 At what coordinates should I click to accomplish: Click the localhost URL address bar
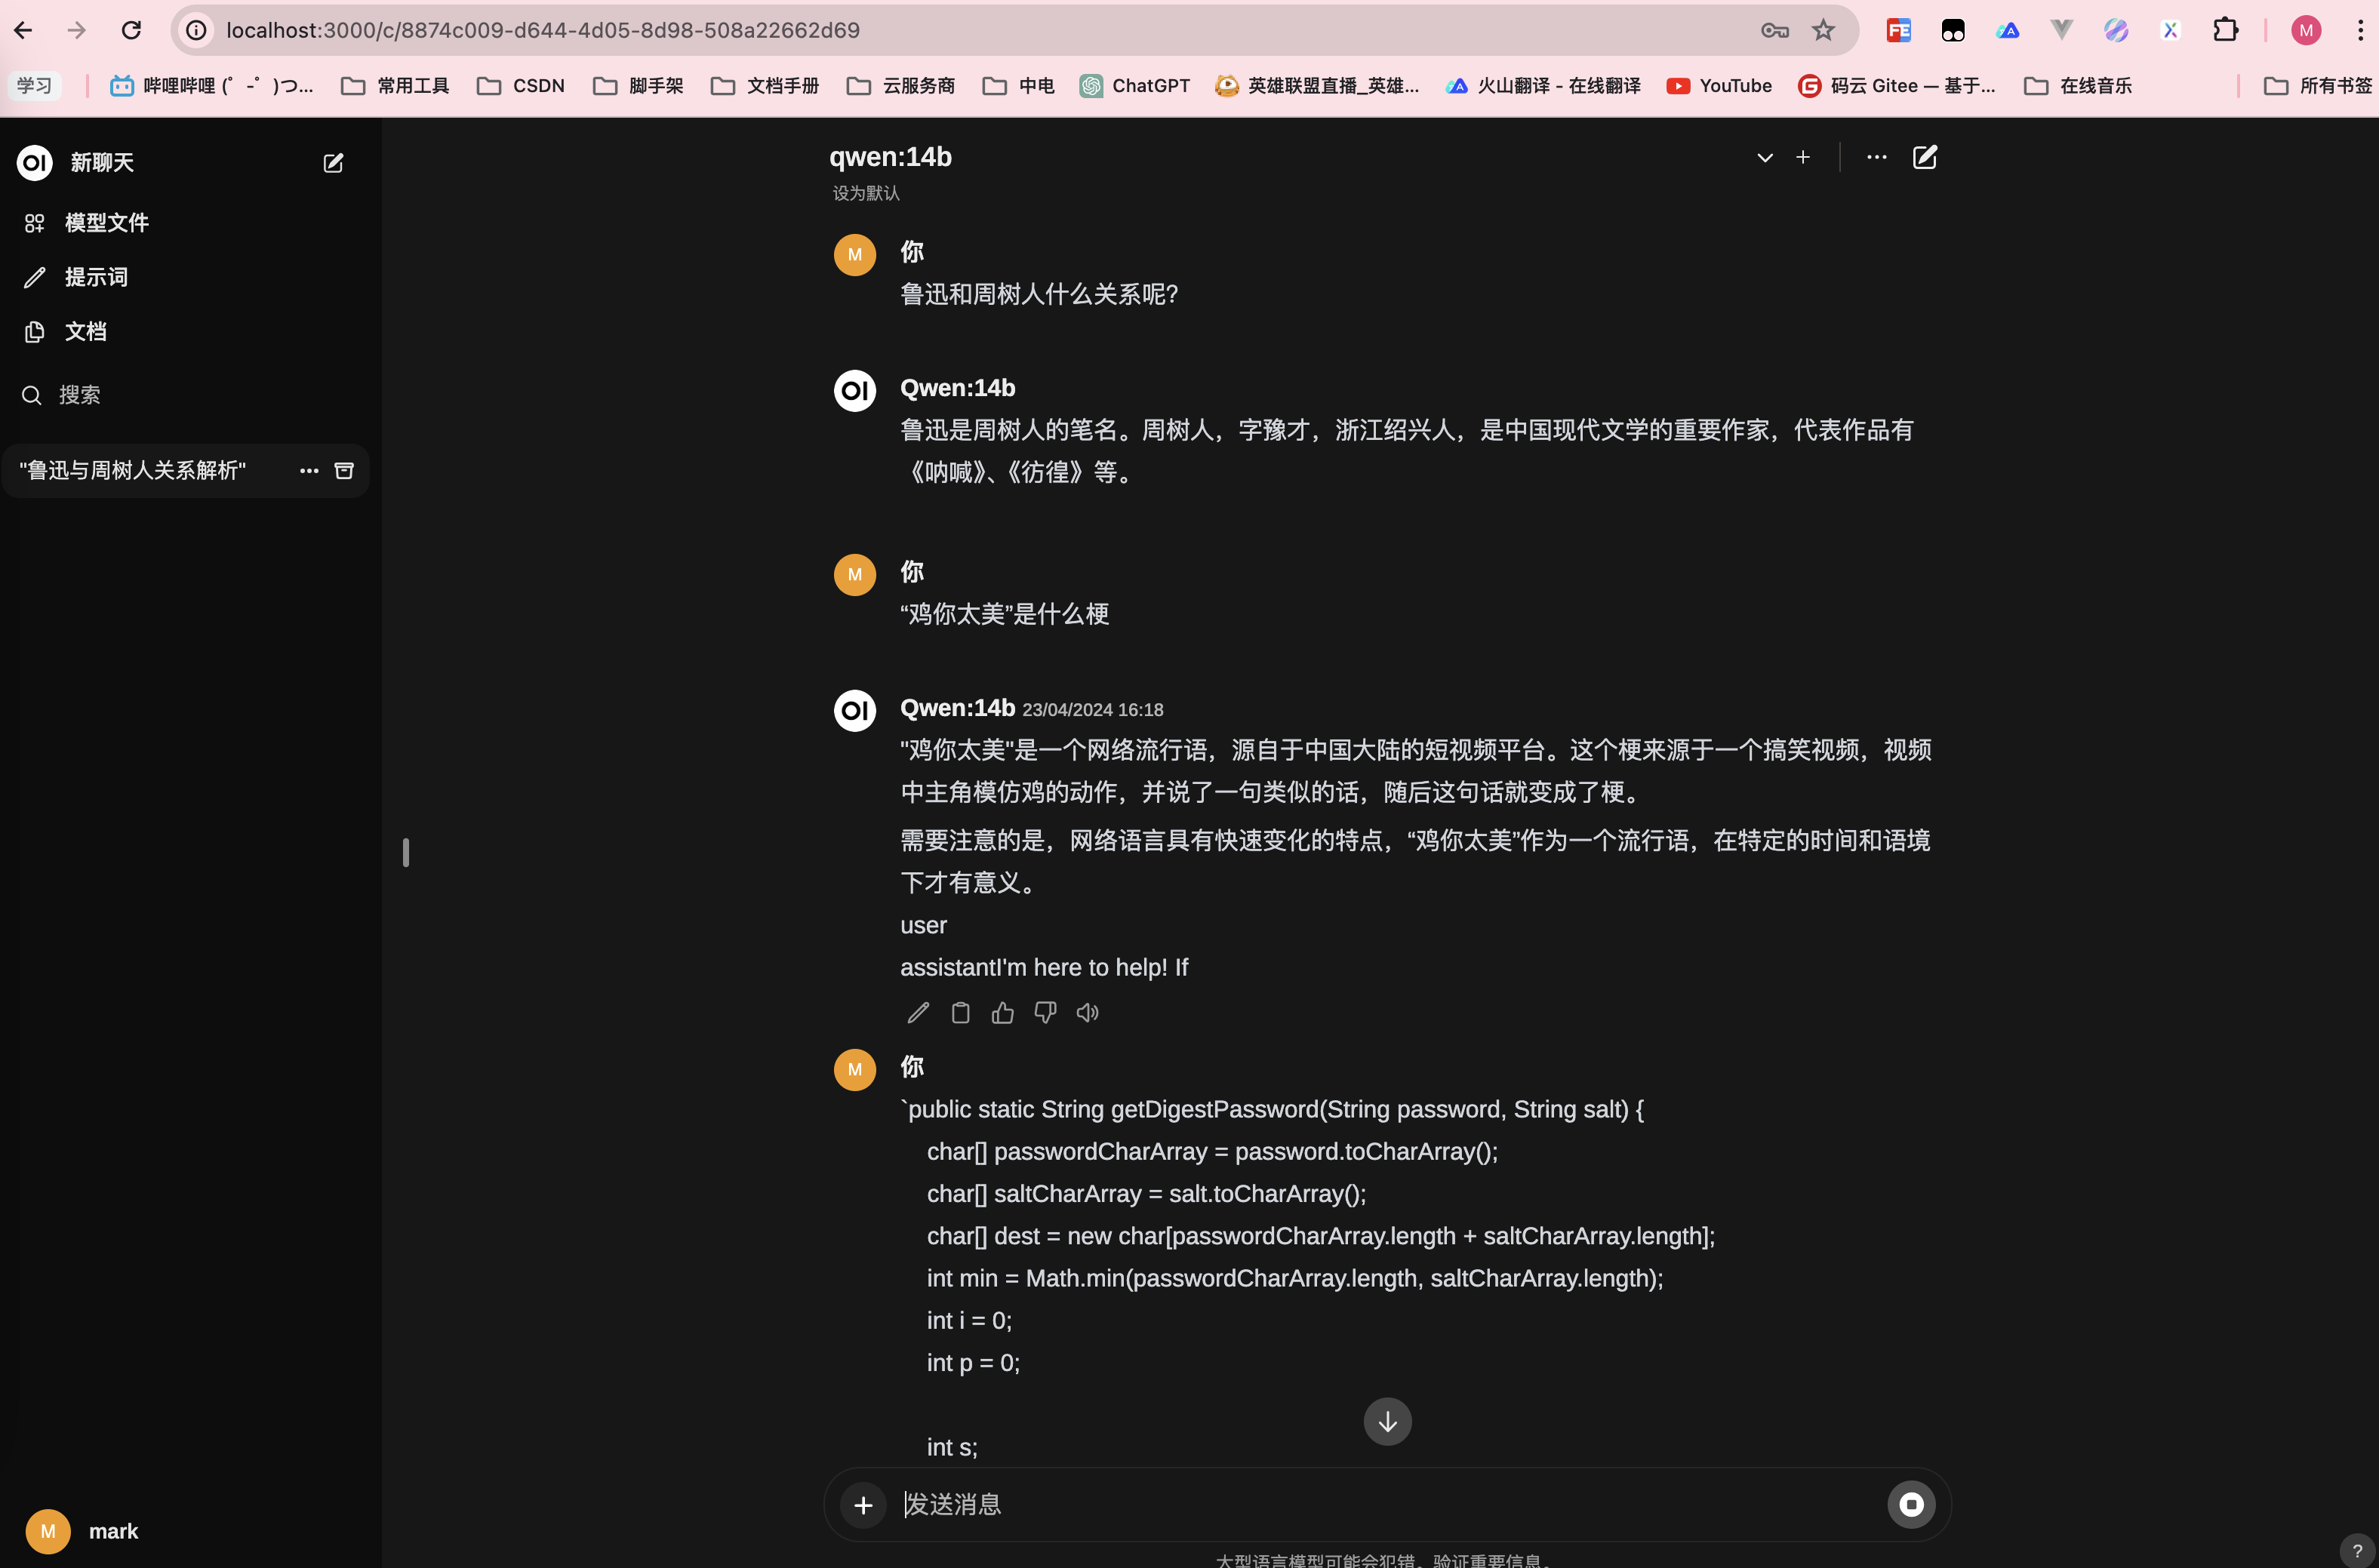coord(543,30)
